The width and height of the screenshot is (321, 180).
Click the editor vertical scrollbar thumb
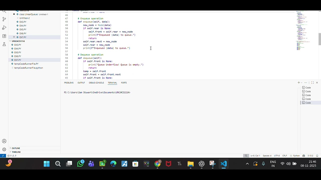point(320,39)
